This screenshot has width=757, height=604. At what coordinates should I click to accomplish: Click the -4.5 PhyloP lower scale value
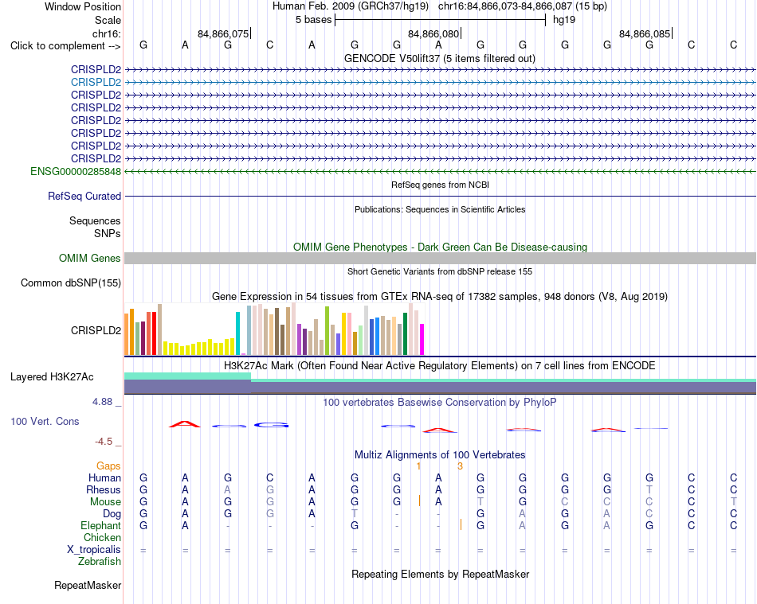[104, 442]
